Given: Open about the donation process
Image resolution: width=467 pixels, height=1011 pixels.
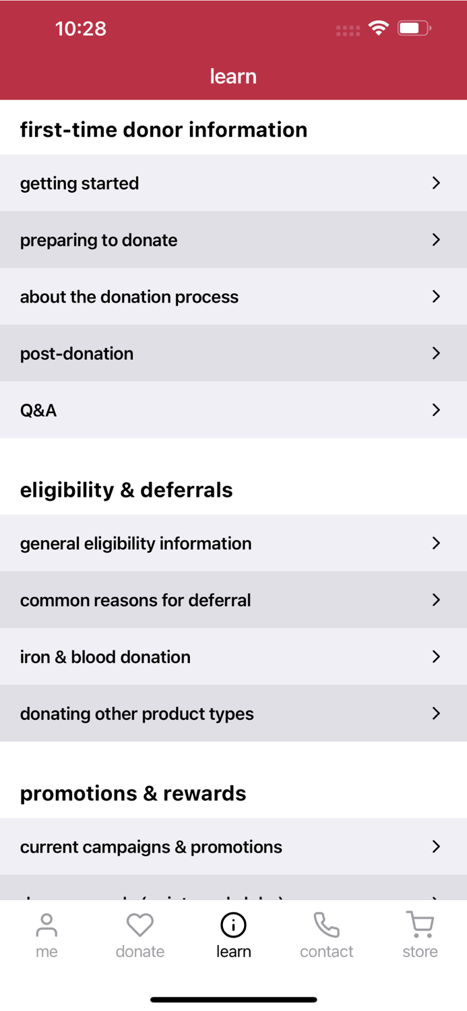Looking at the screenshot, I should (233, 297).
